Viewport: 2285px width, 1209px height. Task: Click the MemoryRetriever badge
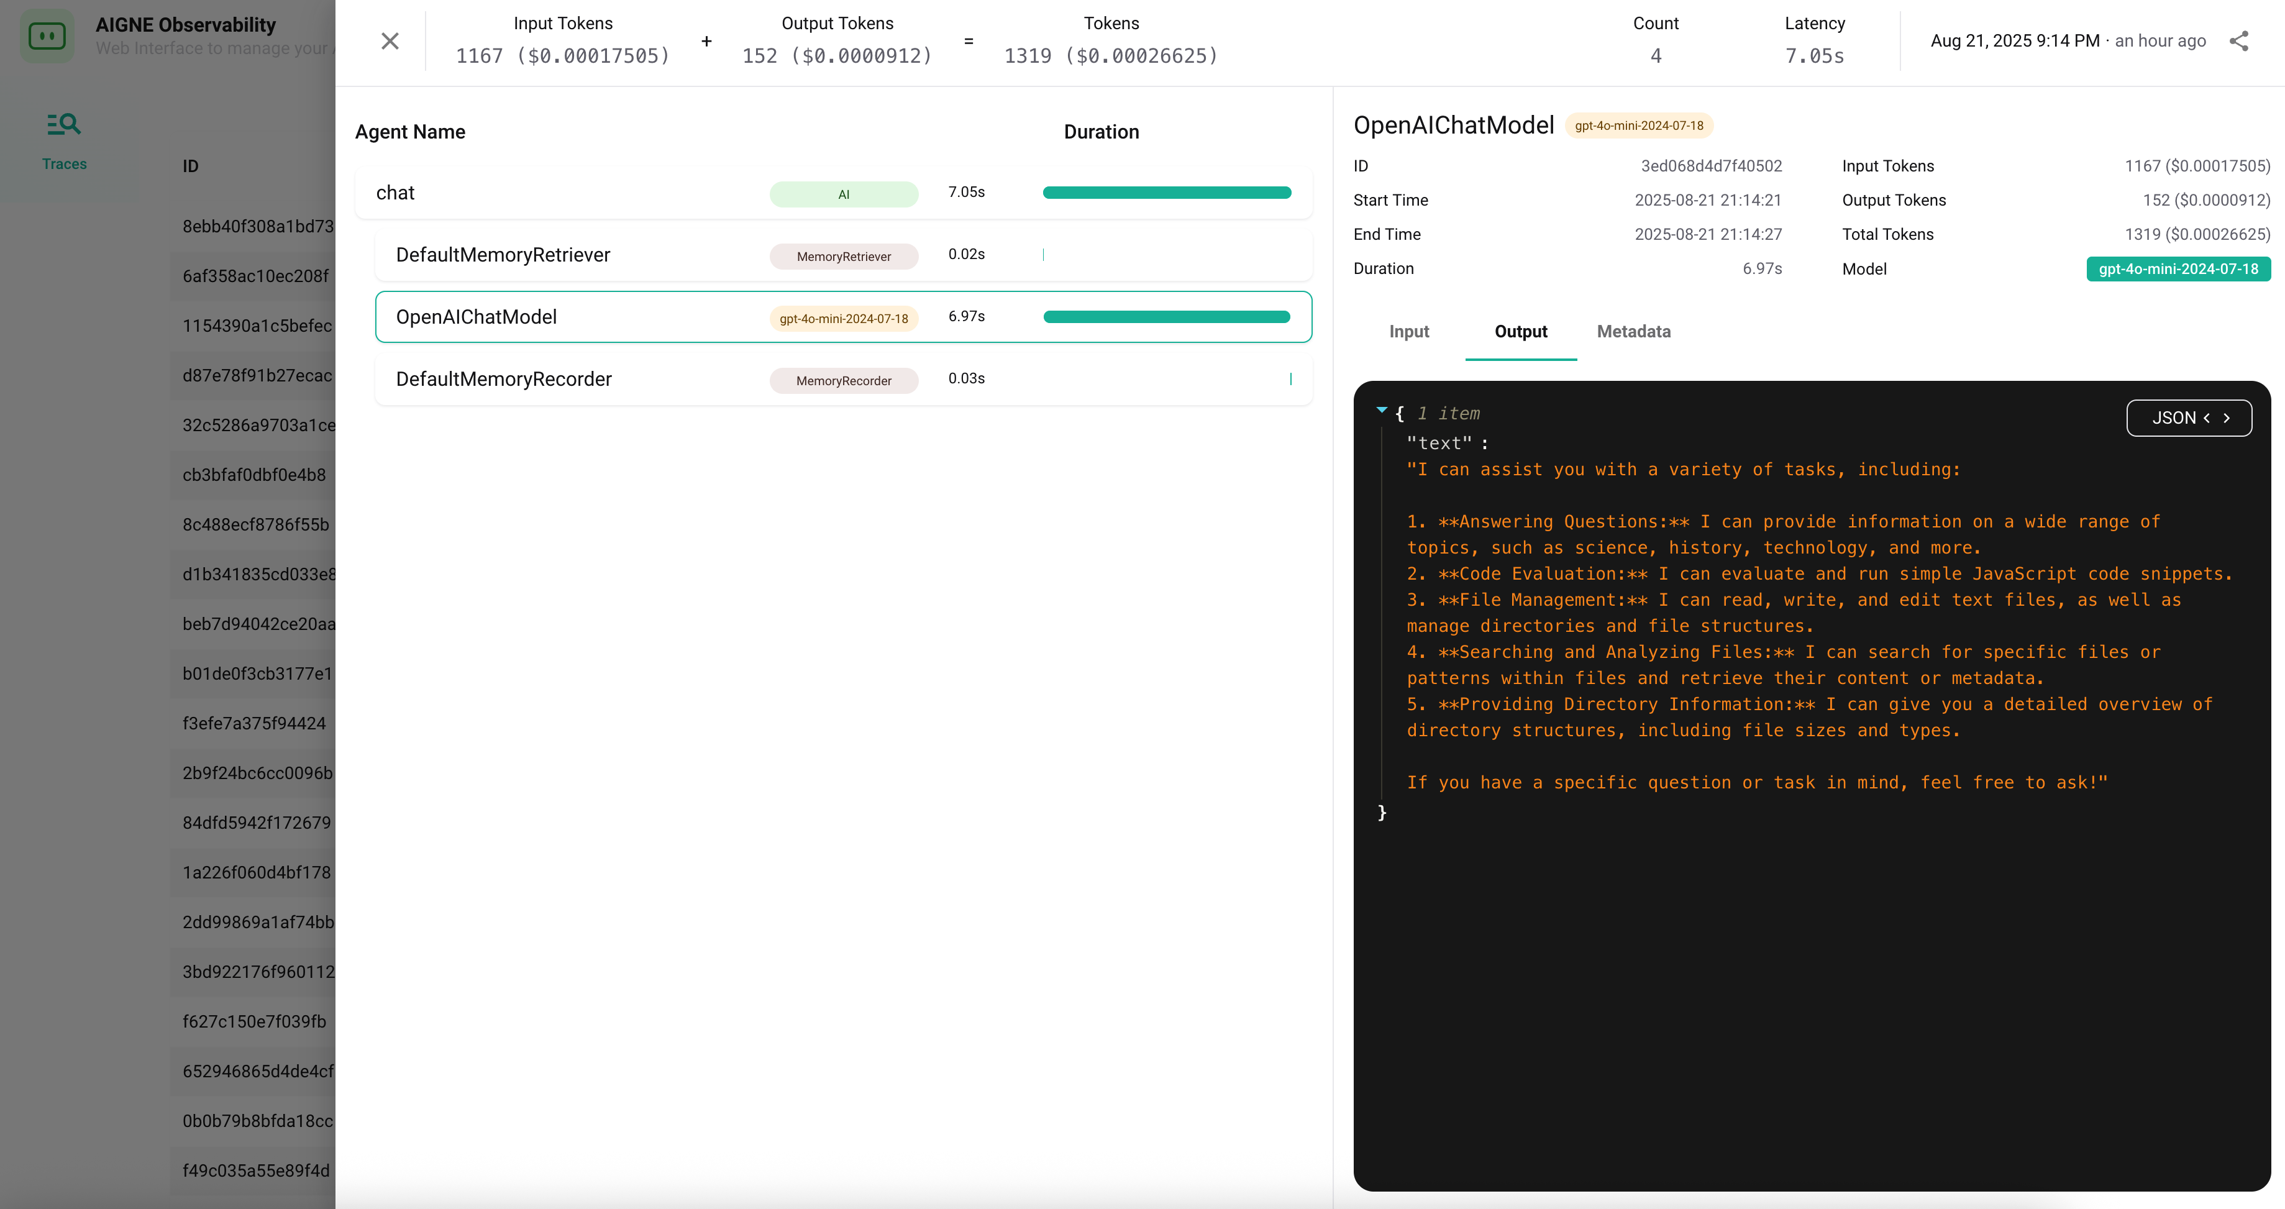point(842,257)
